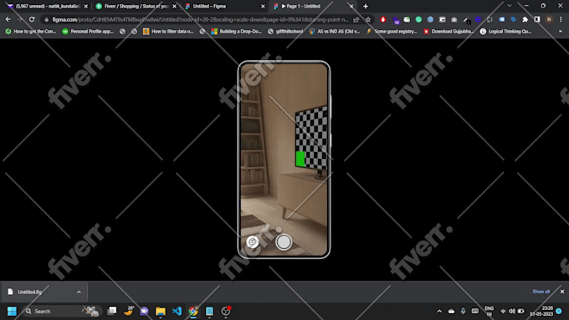Open the red drop extension icon
Screen dimensions: 569x320
point(383,19)
